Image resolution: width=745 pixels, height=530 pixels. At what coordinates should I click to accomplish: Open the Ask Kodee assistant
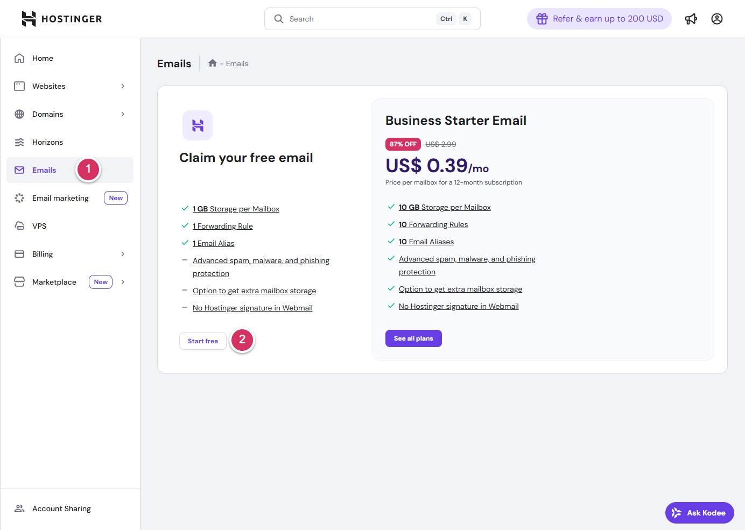coord(699,513)
